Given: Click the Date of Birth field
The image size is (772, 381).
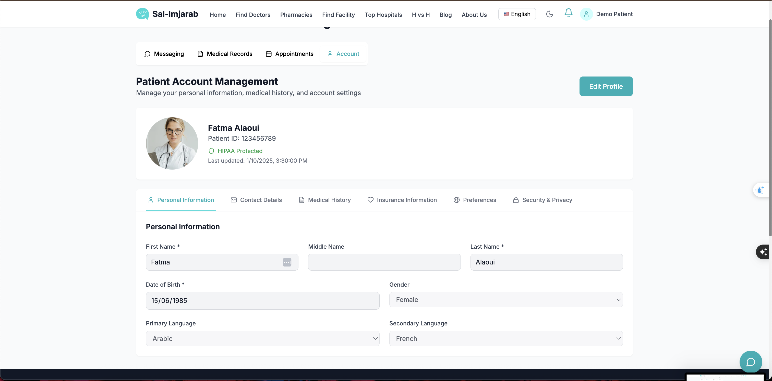Looking at the screenshot, I should coord(262,300).
